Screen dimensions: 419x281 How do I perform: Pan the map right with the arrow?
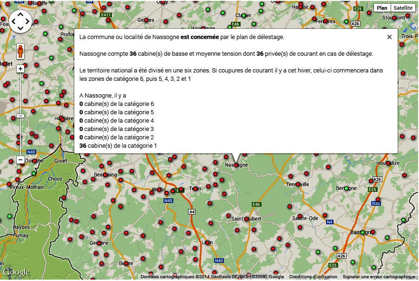coord(27,21)
